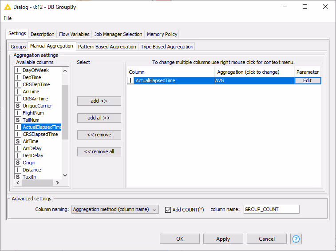Click the type icon beside Distance column
The height and width of the screenshot is (251, 336).
[x=18, y=170]
